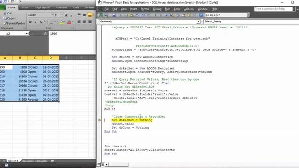Expand Customize Quick Access Toolbar arrow
299x168 pixels.
[20, 1]
